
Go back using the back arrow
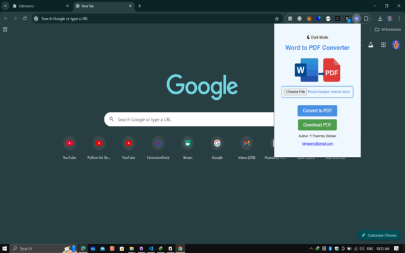click(x=6, y=18)
